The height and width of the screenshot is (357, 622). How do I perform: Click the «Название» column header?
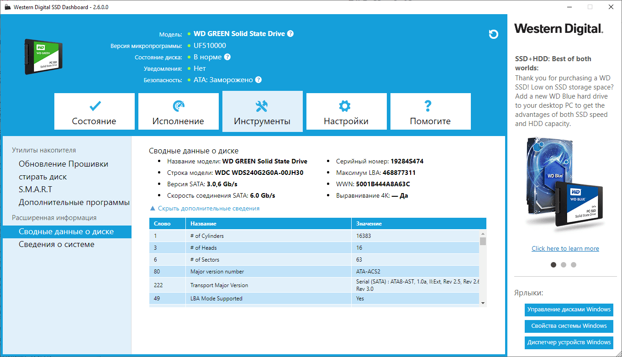click(x=269, y=224)
